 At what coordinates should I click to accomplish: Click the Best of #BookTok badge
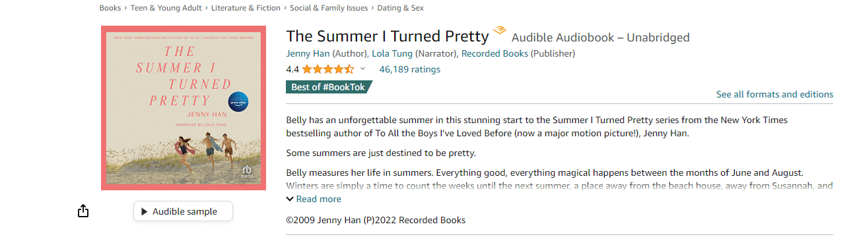pyautogui.click(x=328, y=87)
